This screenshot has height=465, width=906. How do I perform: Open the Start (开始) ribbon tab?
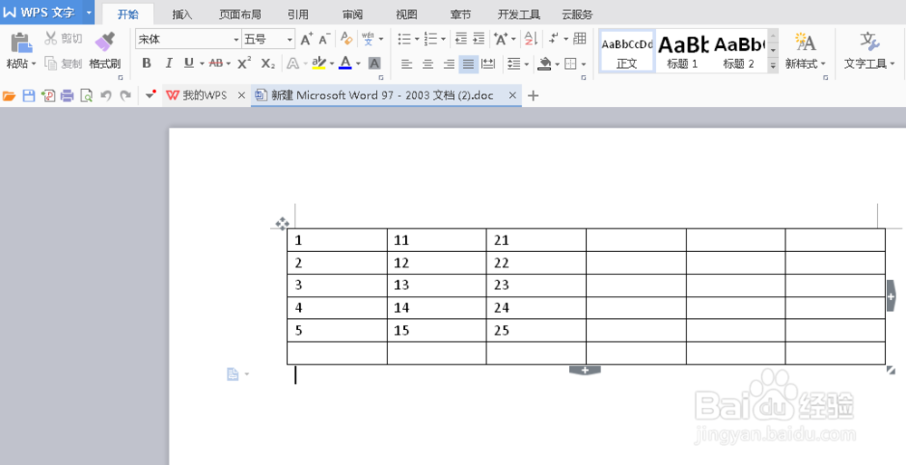click(x=128, y=14)
